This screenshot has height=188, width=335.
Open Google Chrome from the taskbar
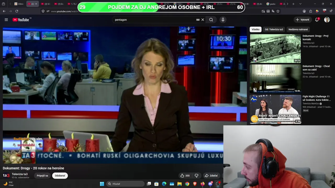187,184
